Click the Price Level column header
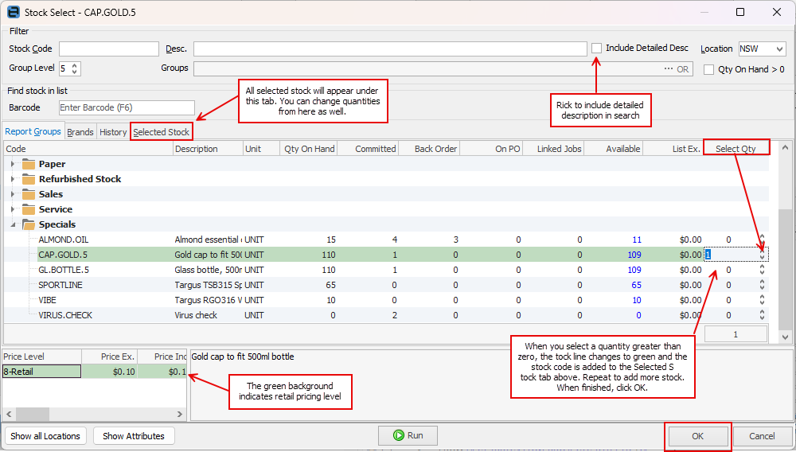The height and width of the screenshot is (452, 796). click(x=42, y=357)
